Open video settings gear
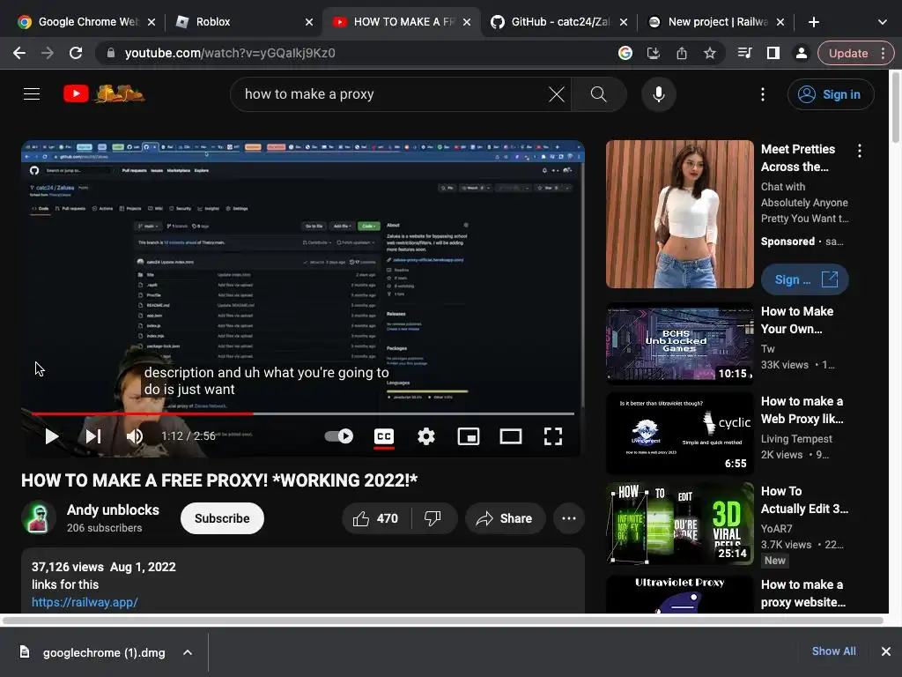 click(x=426, y=436)
